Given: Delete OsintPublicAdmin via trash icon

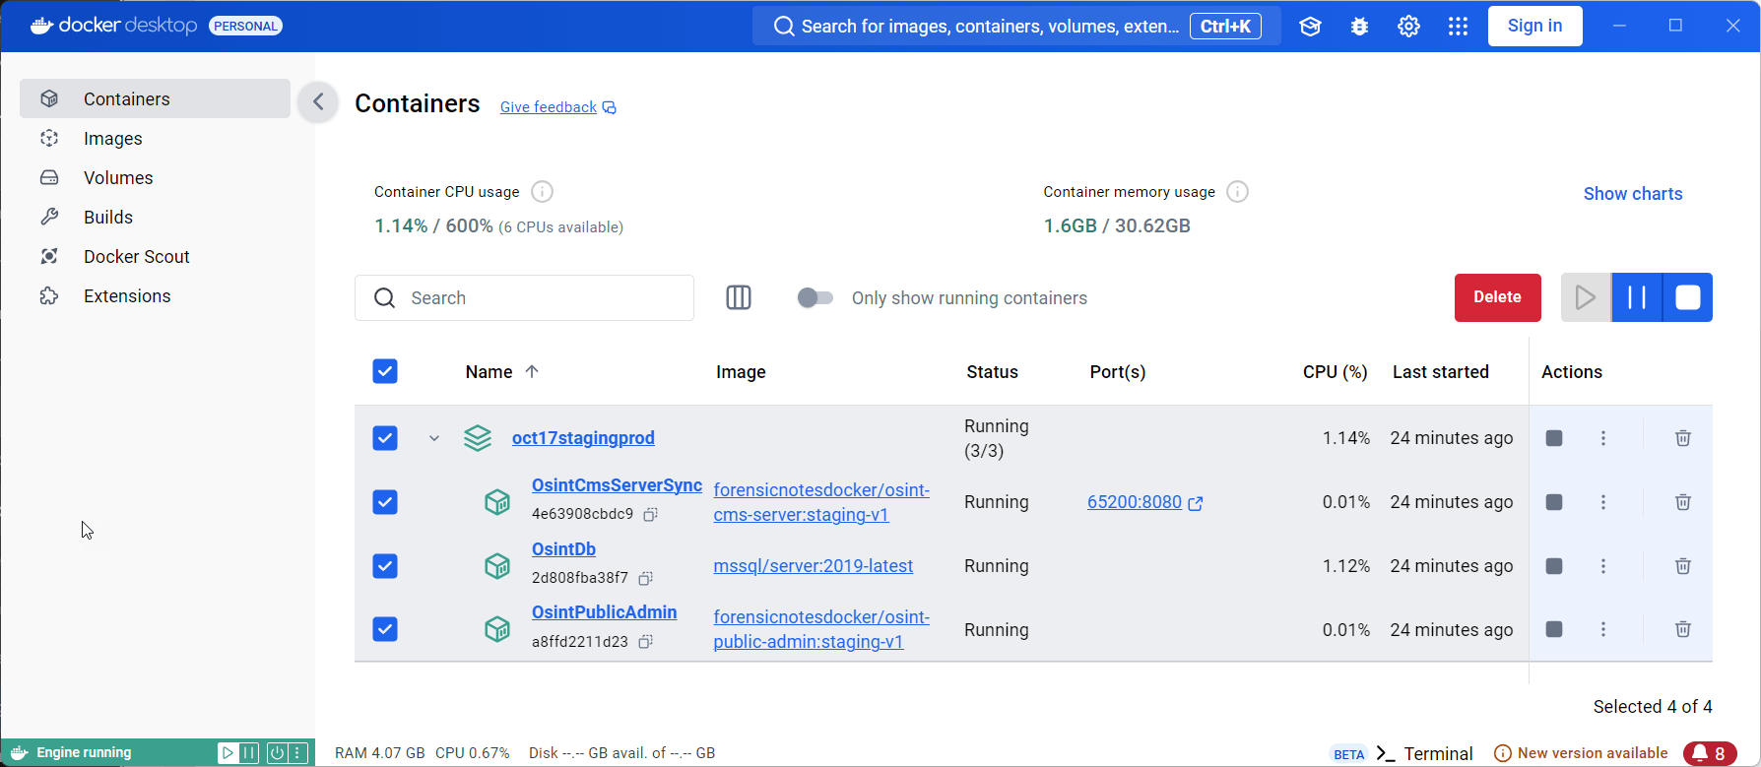Looking at the screenshot, I should pyautogui.click(x=1683, y=629).
